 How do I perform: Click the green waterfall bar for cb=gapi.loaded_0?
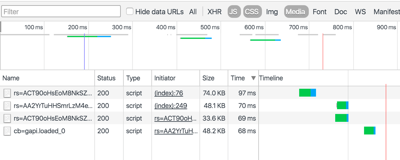click(369, 131)
